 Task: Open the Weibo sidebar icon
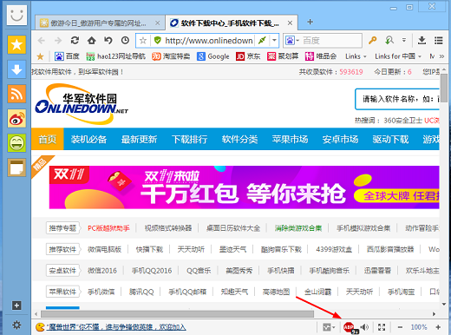(x=16, y=118)
